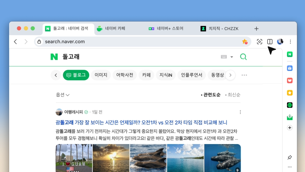Viewport: 305px width, 172px height.
Task: Open sidebar more options ellipsis
Action: [290, 167]
